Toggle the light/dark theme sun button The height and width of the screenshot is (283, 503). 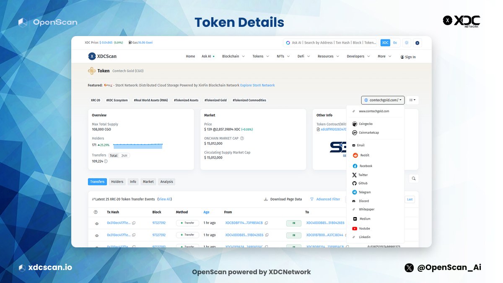407,43
